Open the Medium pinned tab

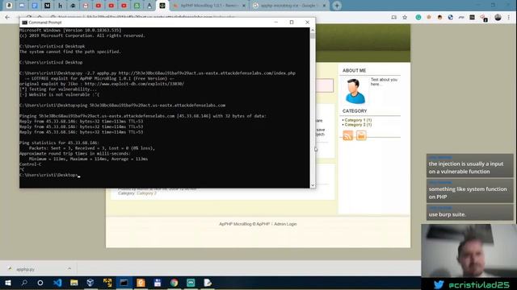coord(47,6)
